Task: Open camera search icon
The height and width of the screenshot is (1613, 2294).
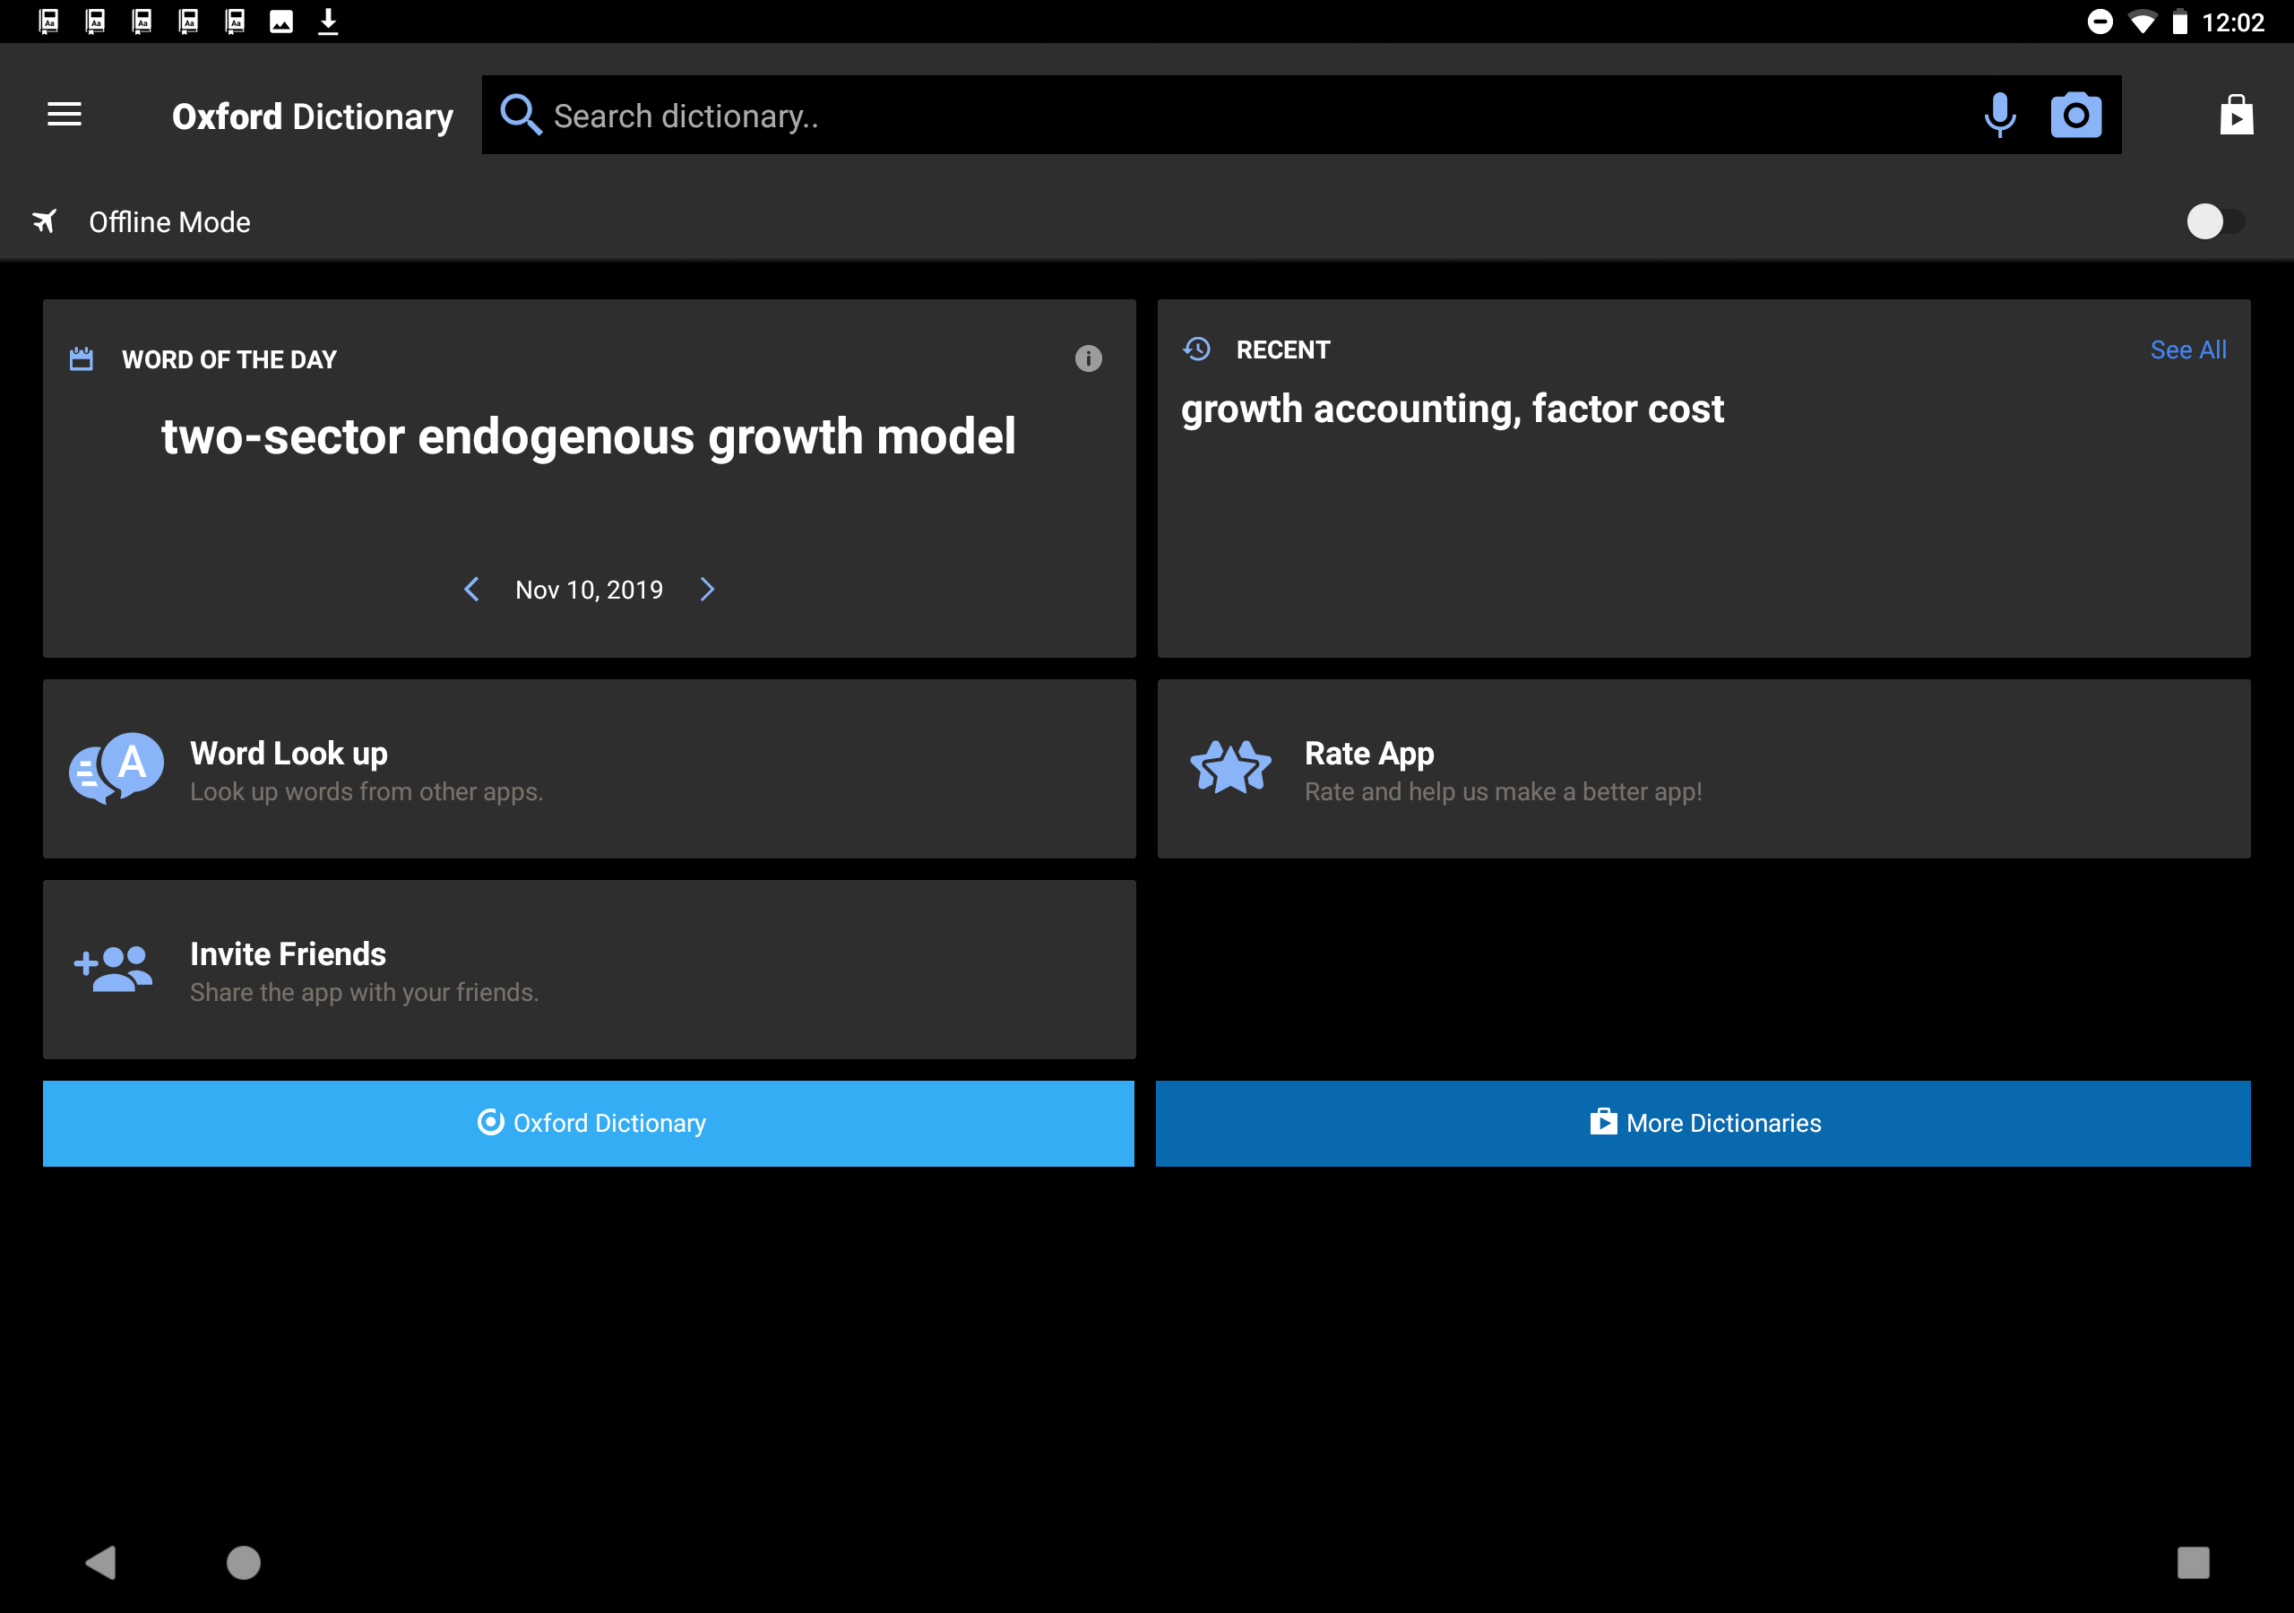Action: click(x=2076, y=115)
